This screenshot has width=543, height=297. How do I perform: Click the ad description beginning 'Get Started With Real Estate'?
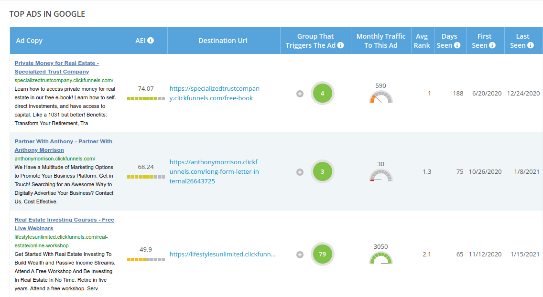point(65,271)
